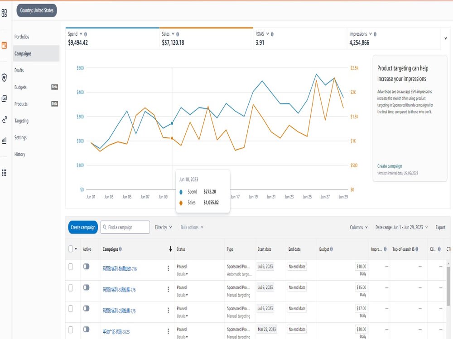The width and height of the screenshot is (453, 339).
Task: Open Portfolios in the side menu
Action: (x=22, y=37)
